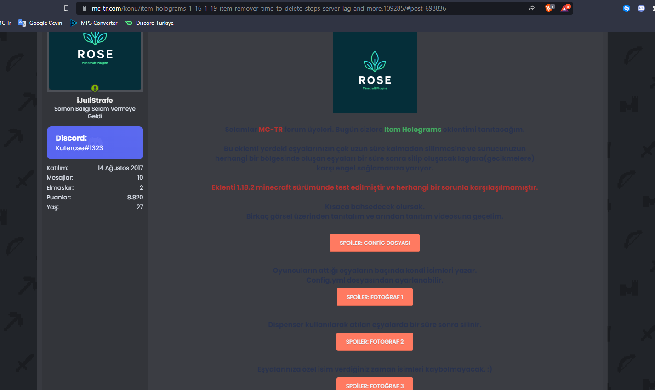Viewport: 655px width, 390px height.
Task: Click the address bar URL
Action: click(x=269, y=8)
